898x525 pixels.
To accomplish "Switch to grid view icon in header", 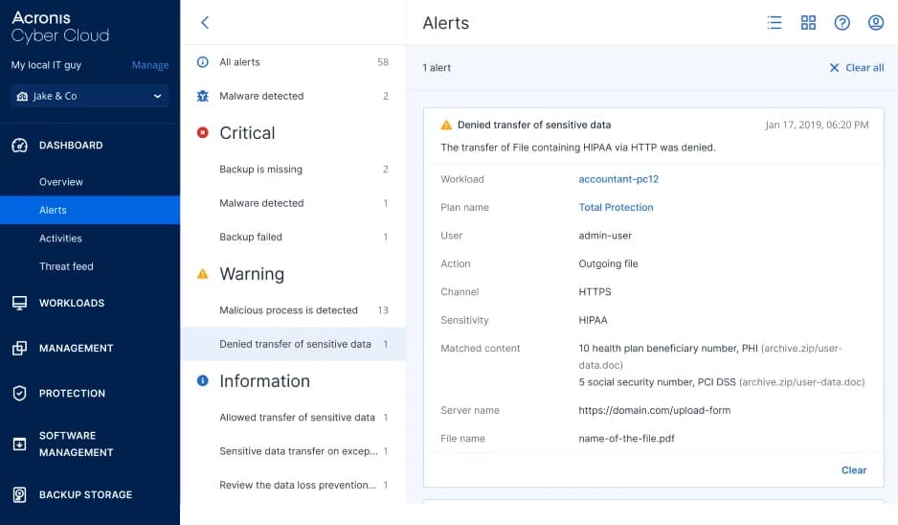I will tap(808, 23).
